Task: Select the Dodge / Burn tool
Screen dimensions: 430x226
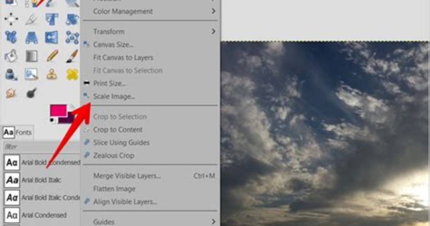Action: pyautogui.click(x=31, y=93)
